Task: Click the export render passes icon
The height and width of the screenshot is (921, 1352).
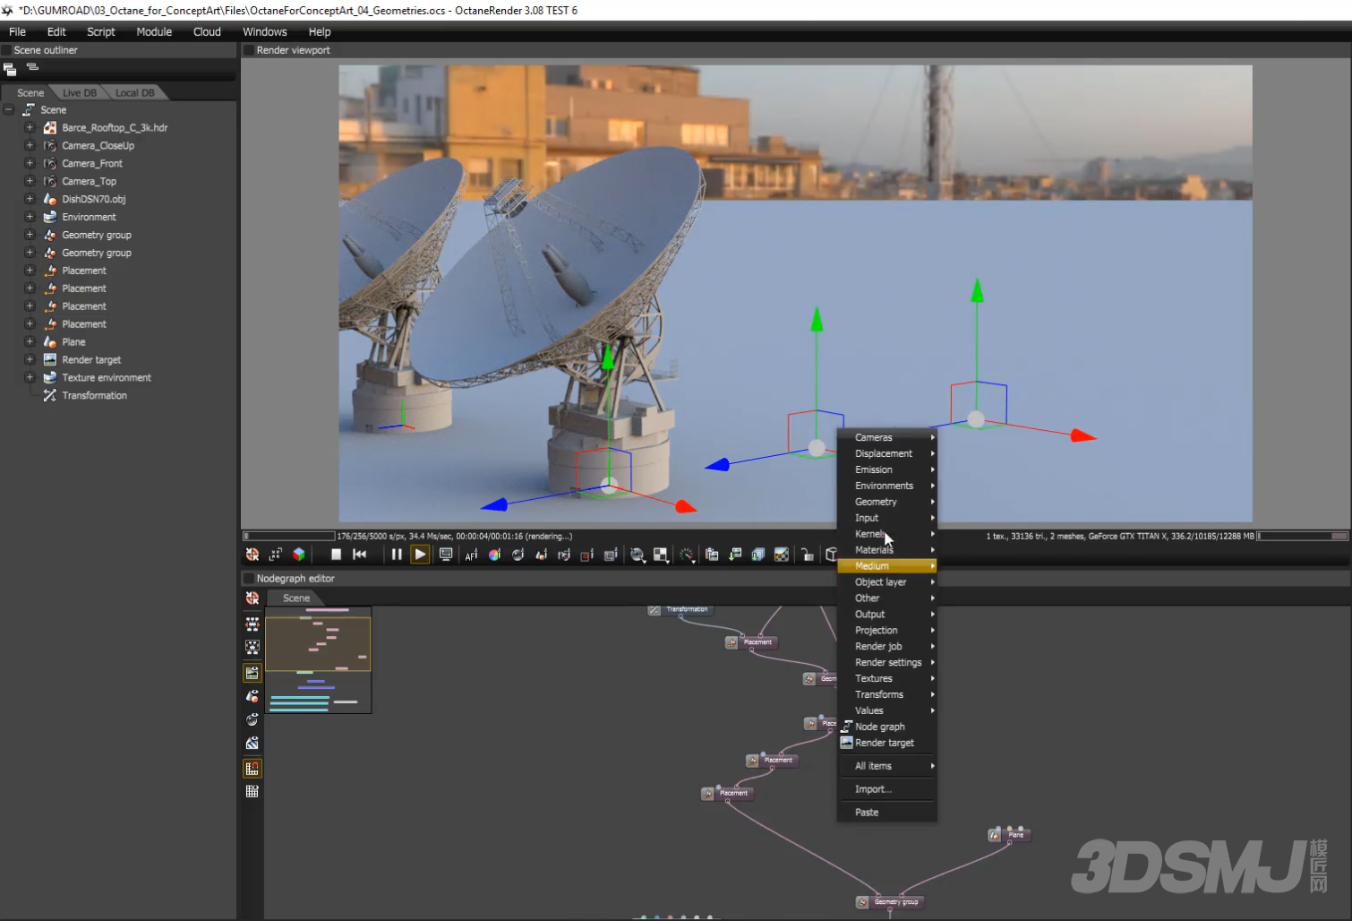Action: [x=758, y=555]
